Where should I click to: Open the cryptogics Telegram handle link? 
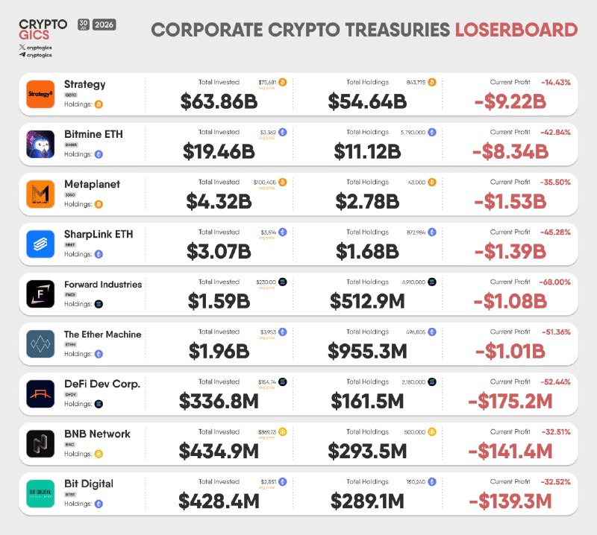click(x=35, y=55)
